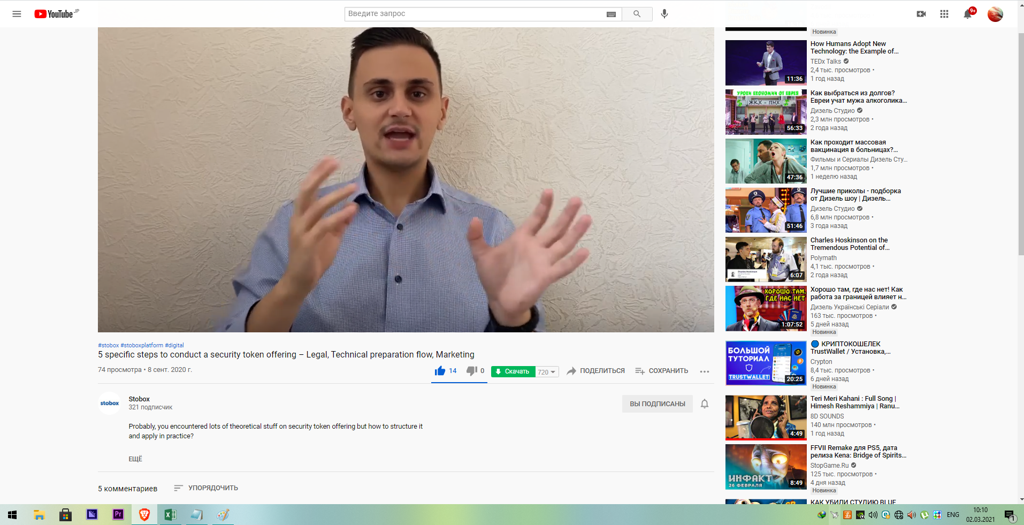Open the notifications bell in header
This screenshot has width=1024, height=525.
click(x=968, y=14)
